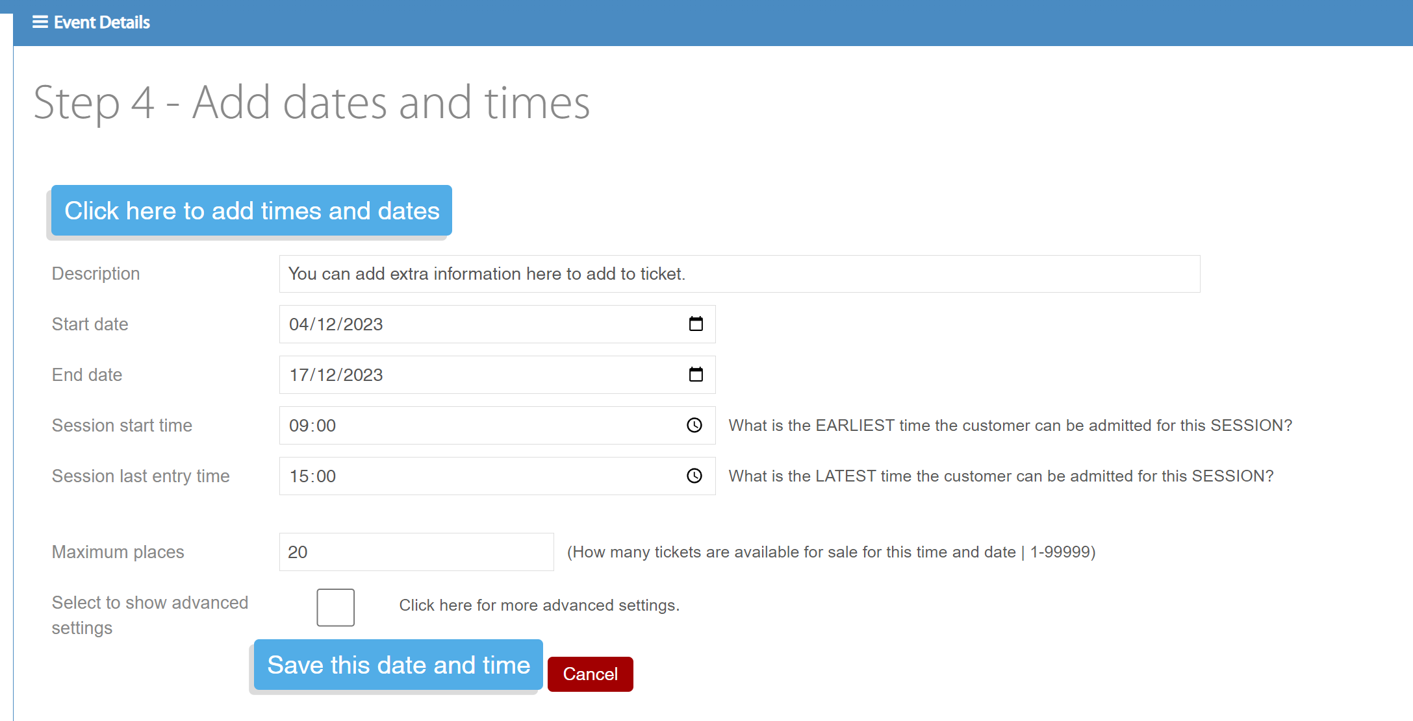Click the year portion of End date

pyautogui.click(x=363, y=375)
